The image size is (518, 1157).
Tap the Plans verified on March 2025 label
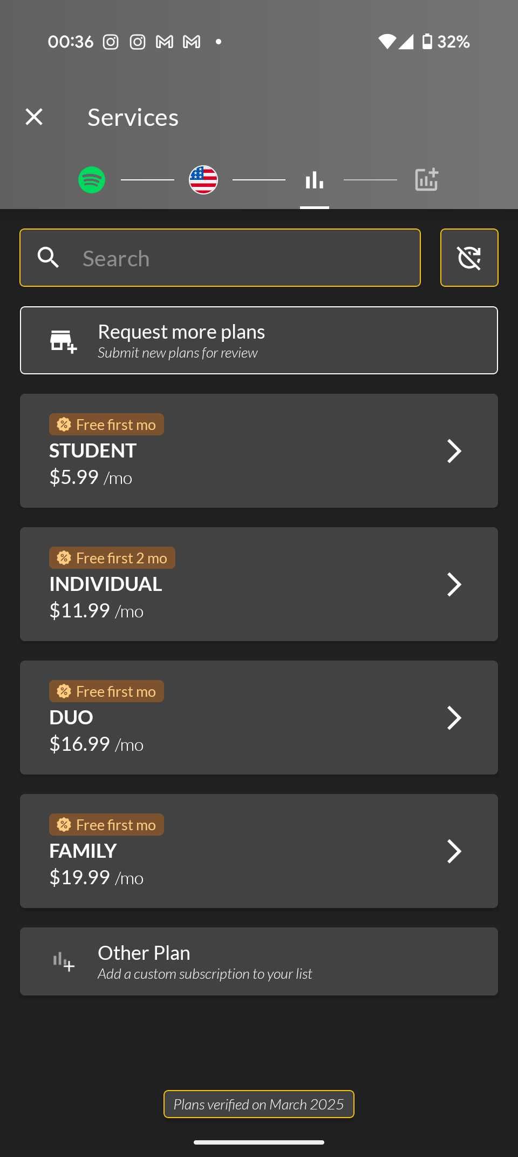click(259, 1104)
